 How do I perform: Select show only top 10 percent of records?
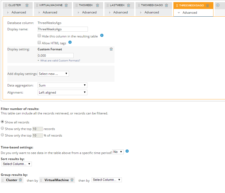[x=2, y=135]
